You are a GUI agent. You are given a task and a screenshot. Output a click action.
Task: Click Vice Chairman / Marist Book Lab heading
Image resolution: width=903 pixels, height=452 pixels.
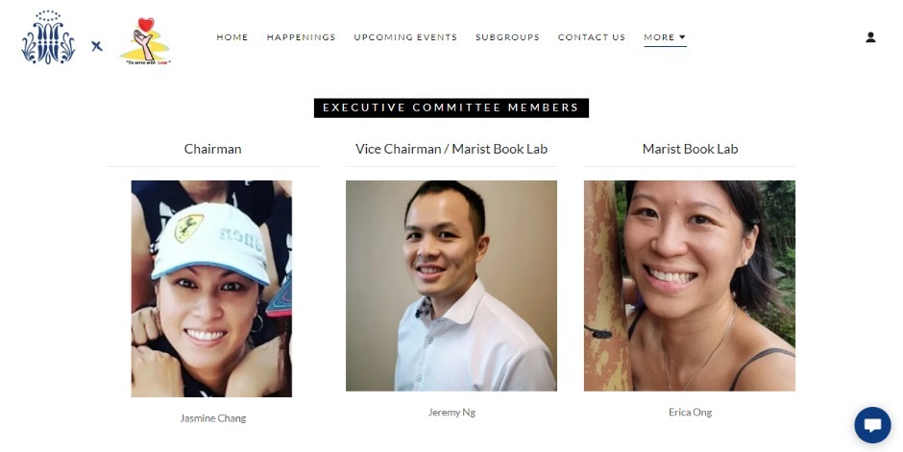pyautogui.click(x=451, y=149)
